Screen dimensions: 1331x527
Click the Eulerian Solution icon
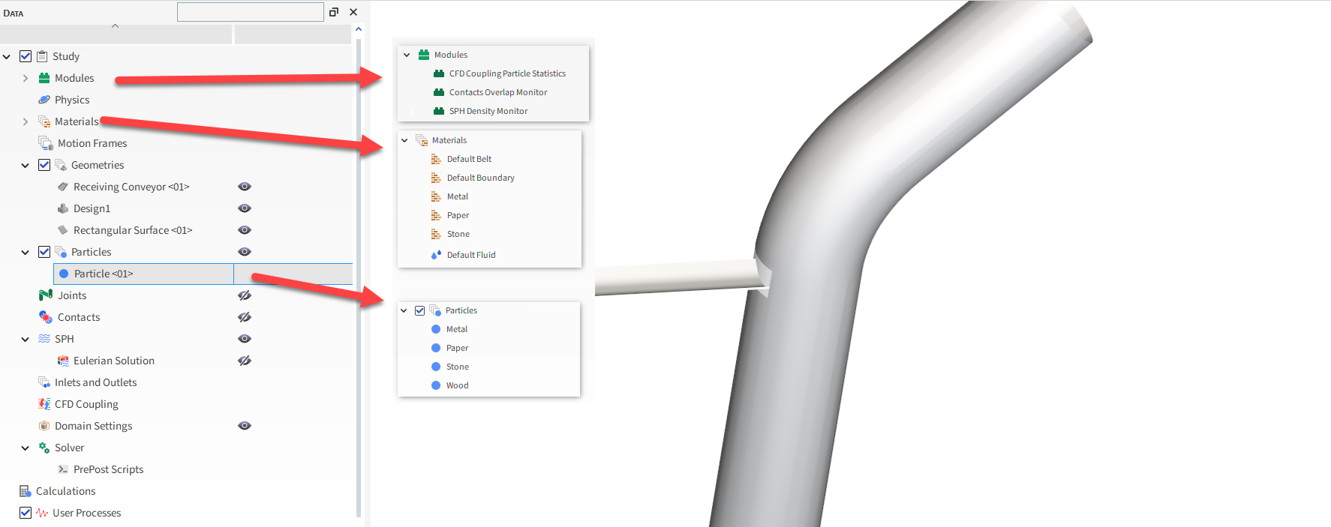click(63, 361)
